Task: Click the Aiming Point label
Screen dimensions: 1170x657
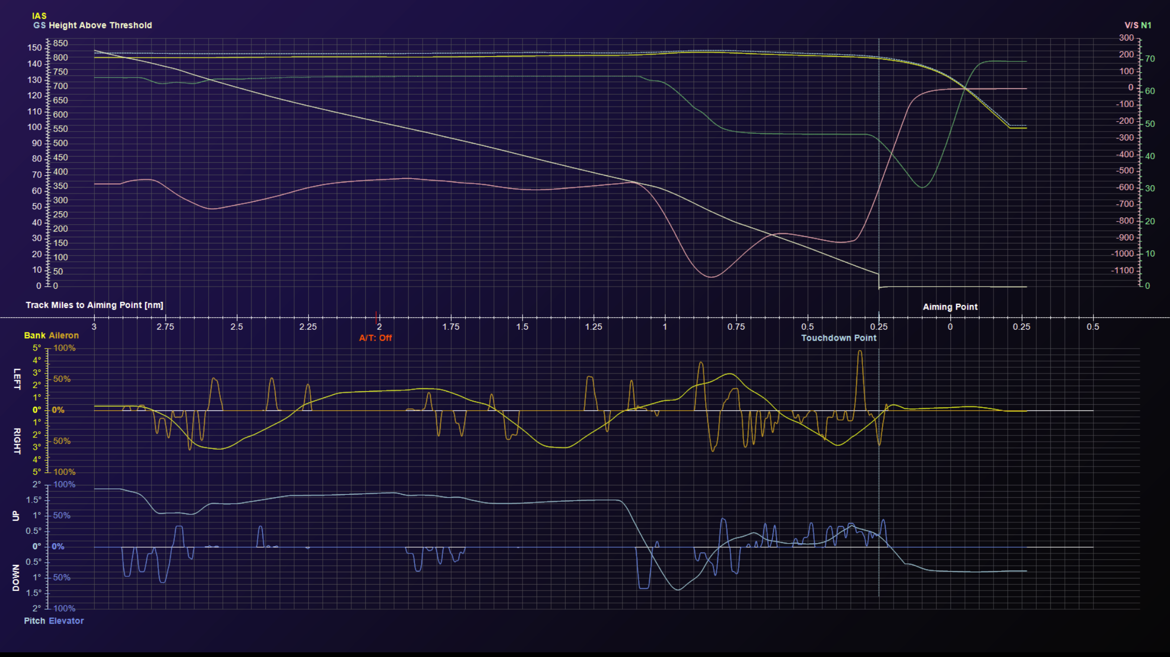Action: [x=950, y=307]
